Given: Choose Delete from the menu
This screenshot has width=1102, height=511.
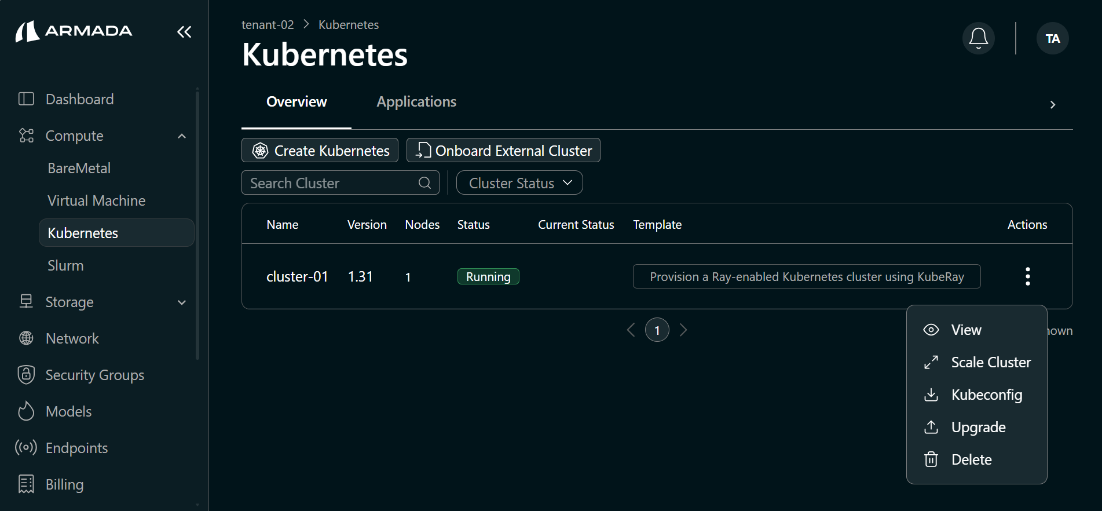Looking at the screenshot, I should click(x=977, y=459).
